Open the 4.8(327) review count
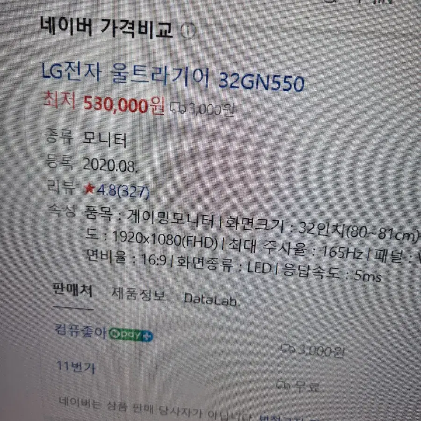 click(123, 191)
